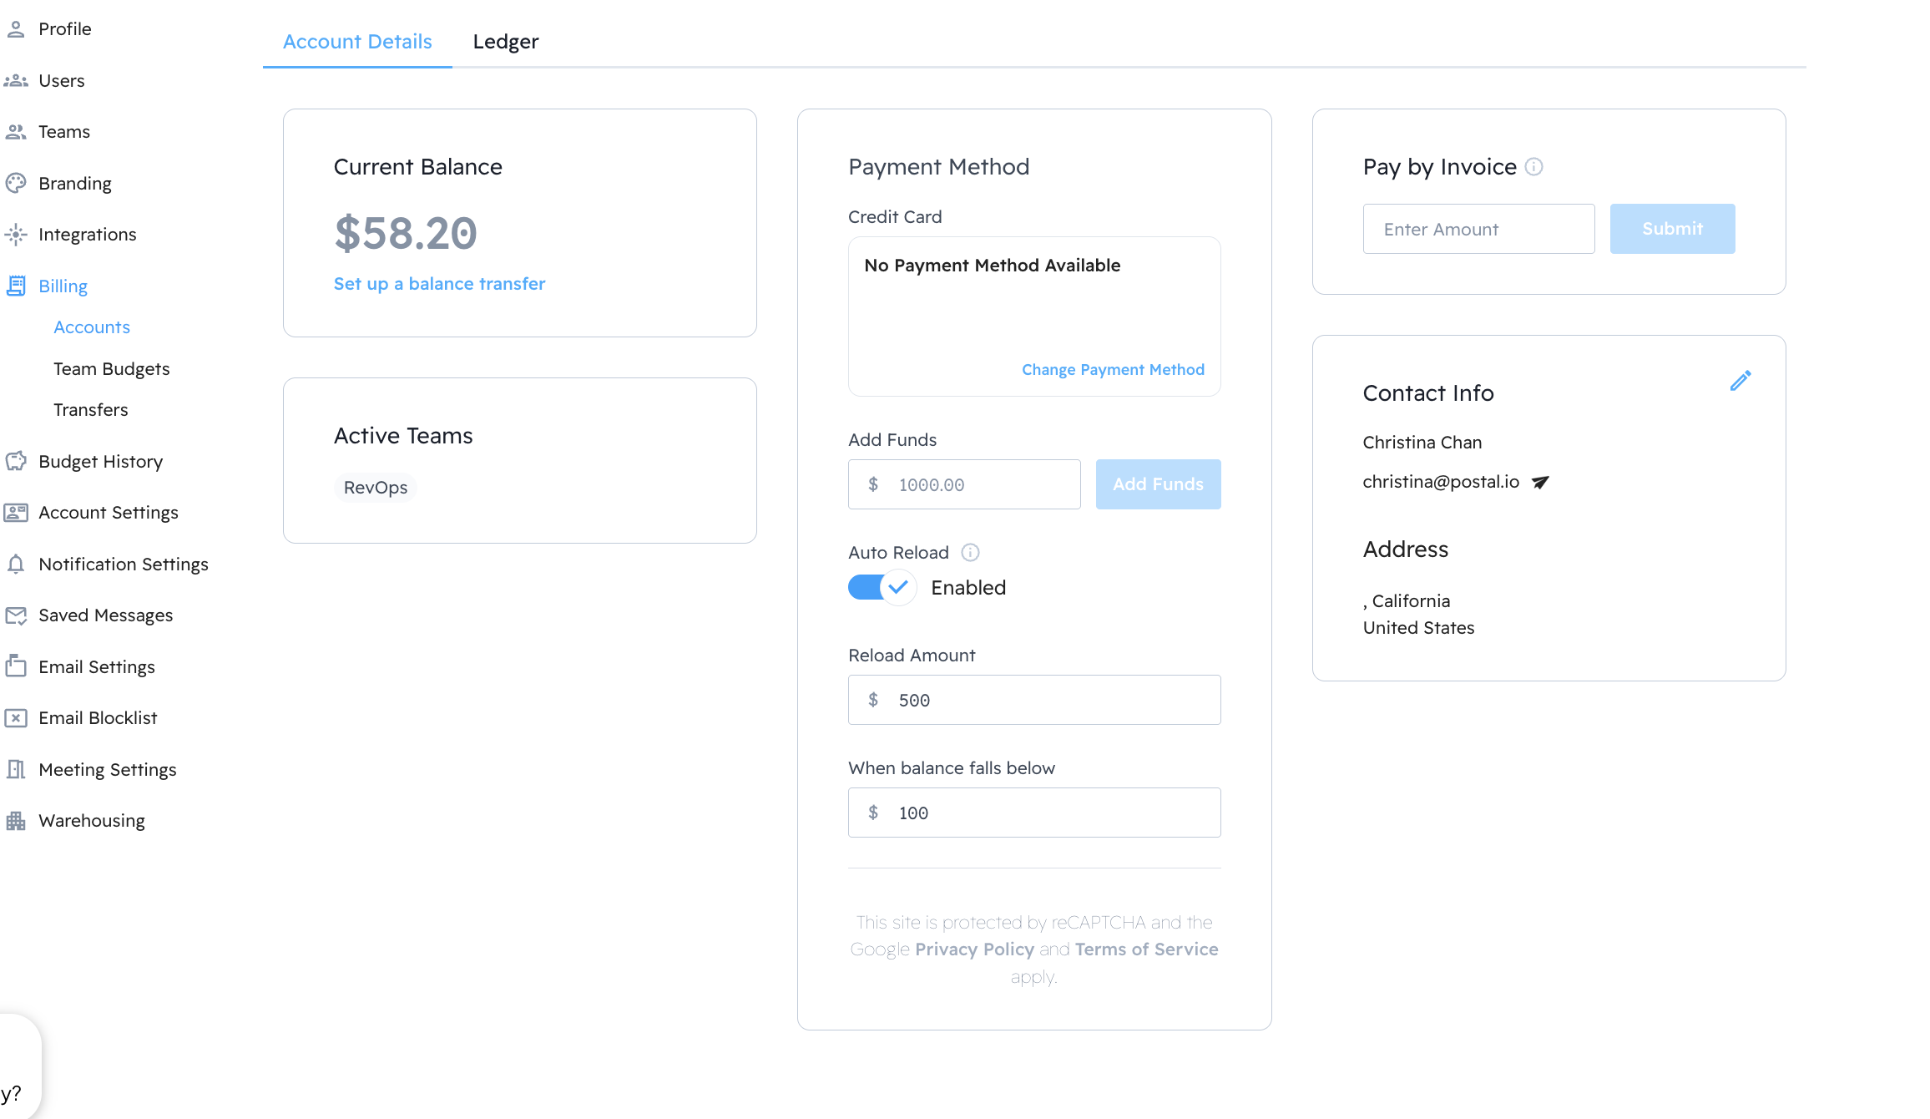Click the Email Blocklist icon
1930x1119 pixels.
(x=16, y=718)
